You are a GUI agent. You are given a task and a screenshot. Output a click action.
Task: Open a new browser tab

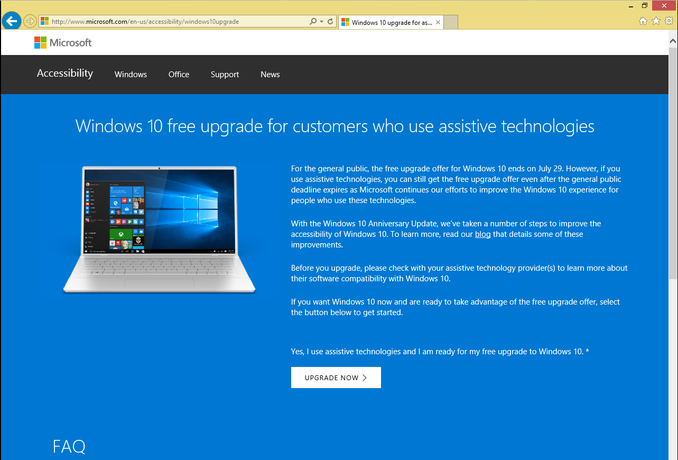tap(450, 22)
